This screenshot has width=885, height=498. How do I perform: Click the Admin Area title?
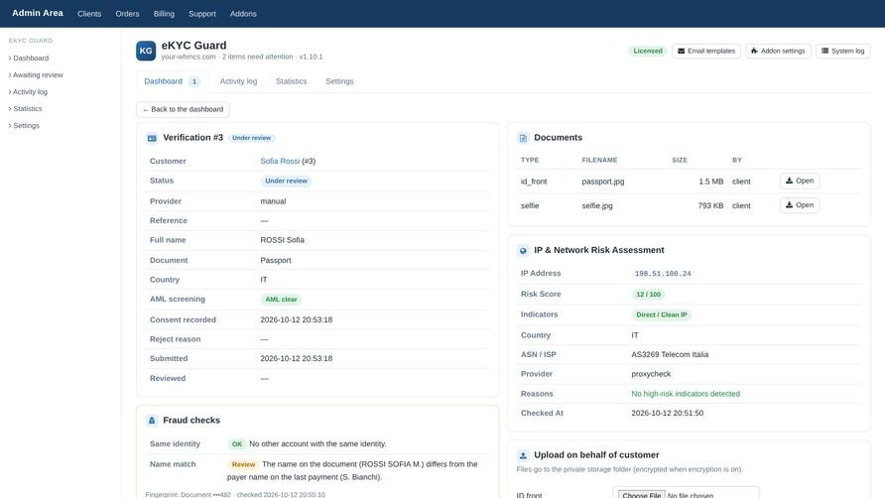pos(38,13)
